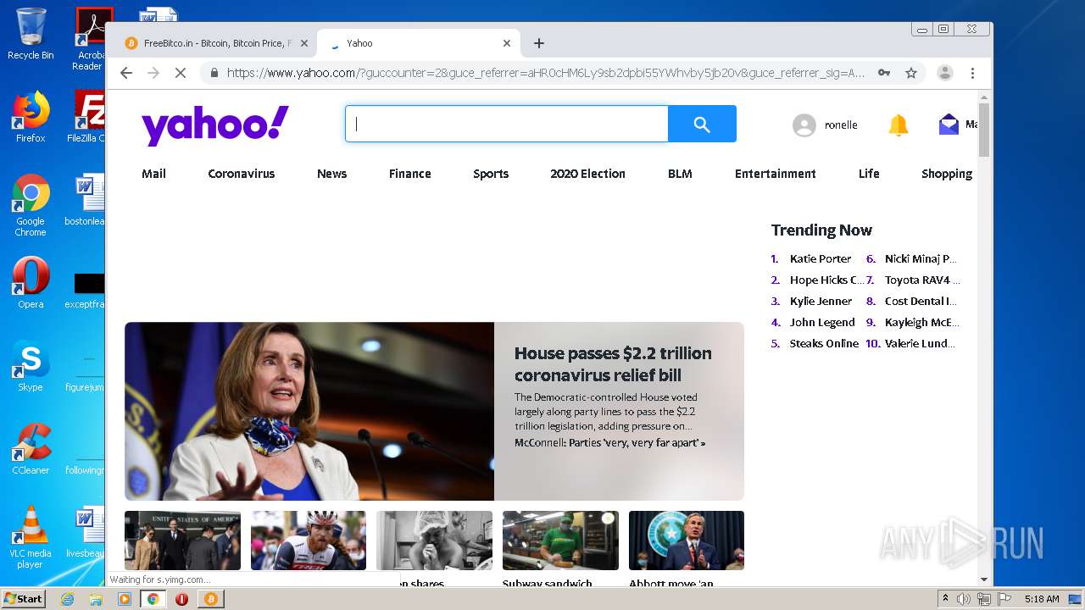This screenshot has height=610, width=1085.
Task: Open the Recycle Bin desktop icon
Action: 31,34
